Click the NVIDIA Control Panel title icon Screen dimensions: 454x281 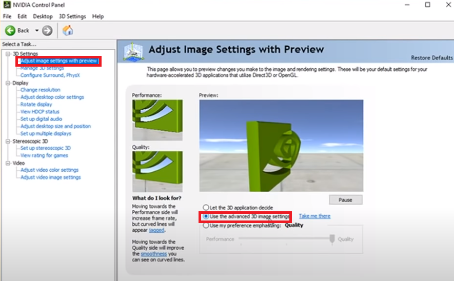7,5
